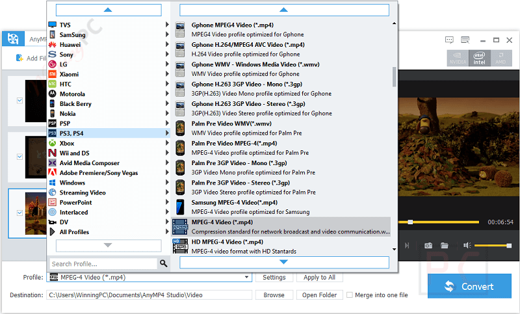
Task: Click the PowerPoint category icon
Action: 53,202
